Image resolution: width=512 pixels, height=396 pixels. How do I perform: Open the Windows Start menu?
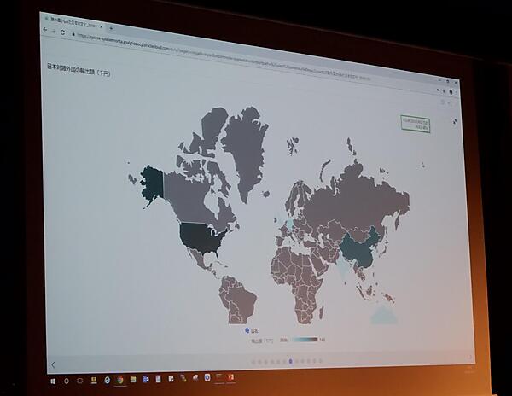coord(53,381)
